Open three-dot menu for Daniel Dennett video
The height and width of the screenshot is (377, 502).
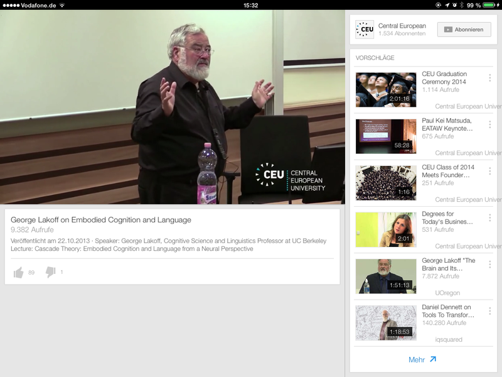tap(489, 311)
